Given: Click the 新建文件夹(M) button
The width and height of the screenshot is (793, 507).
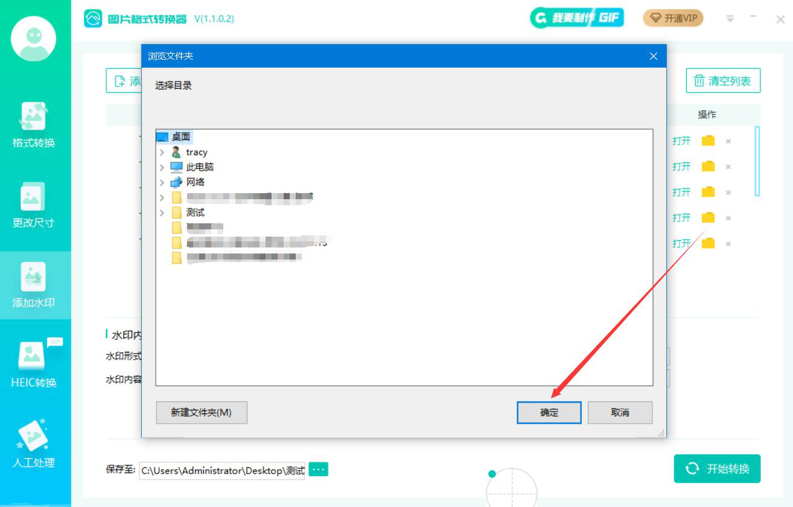Looking at the screenshot, I should [x=202, y=413].
